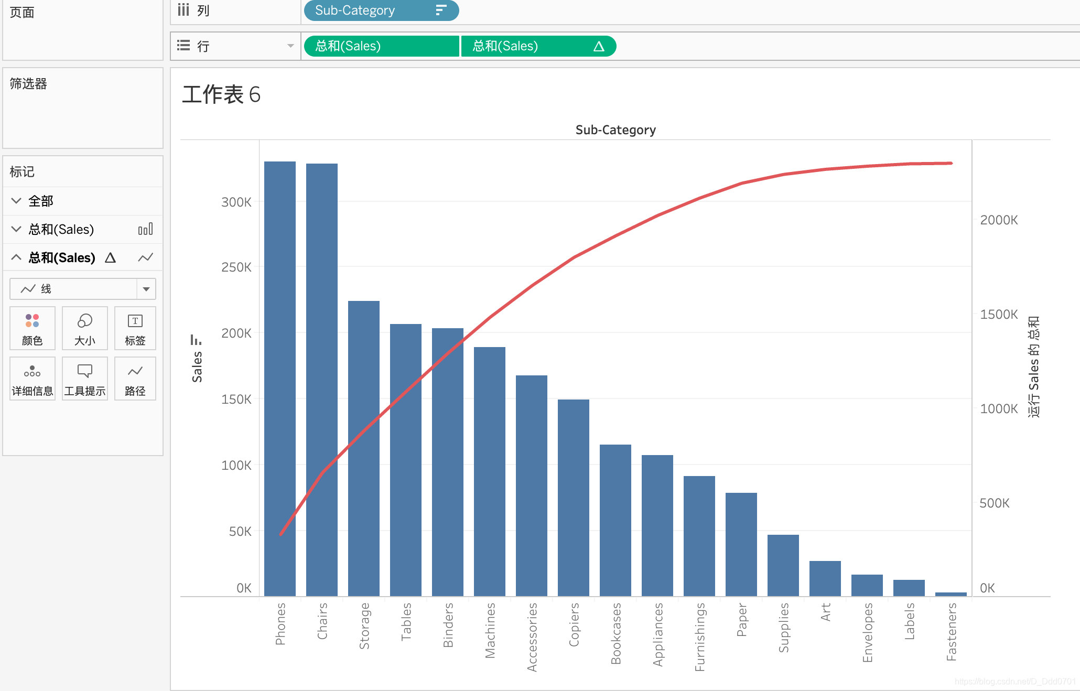Click the Marks (标记) card title
Image resolution: width=1080 pixels, height=691 pixels.
[22, 171]
